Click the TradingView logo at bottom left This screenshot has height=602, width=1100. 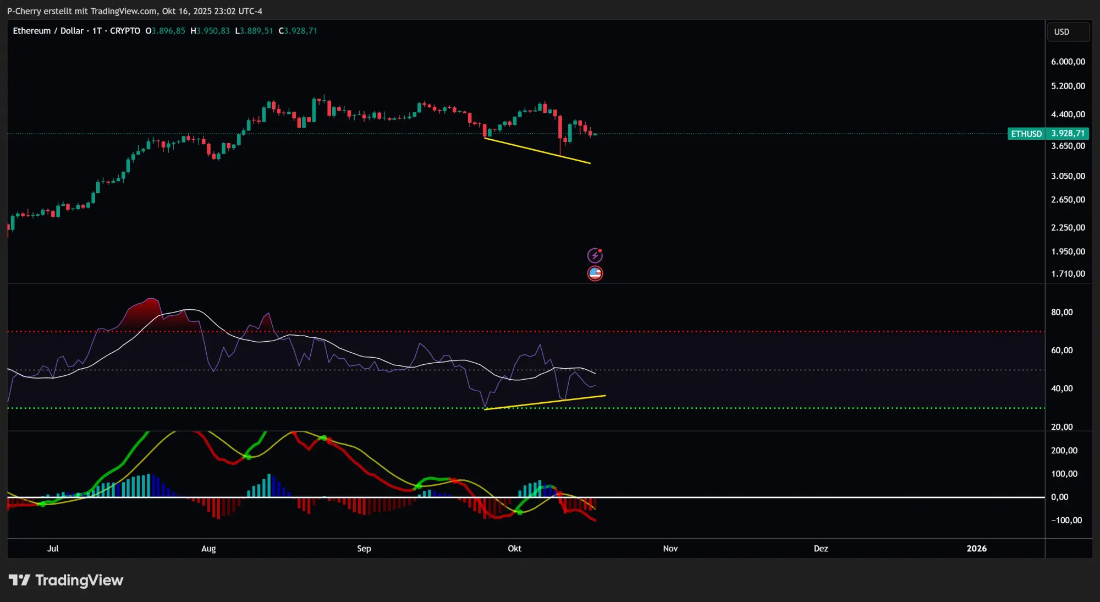coord(66,580)
